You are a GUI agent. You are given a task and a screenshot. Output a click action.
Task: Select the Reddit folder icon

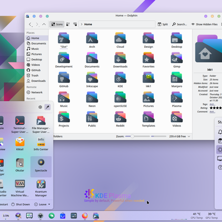point(120,117)
